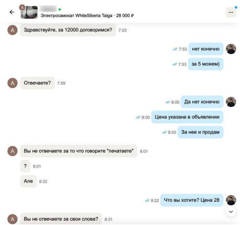Open listing title Электросамокат WhiteSiberia Taiga
Viewport: 240px width, 225px height.
coord(76,16)
